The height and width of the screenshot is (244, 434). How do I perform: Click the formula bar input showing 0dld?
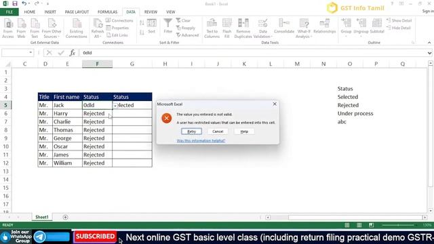253,53
